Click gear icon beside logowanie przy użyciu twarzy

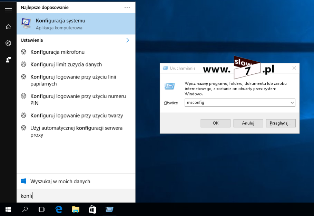click(23, 115)
